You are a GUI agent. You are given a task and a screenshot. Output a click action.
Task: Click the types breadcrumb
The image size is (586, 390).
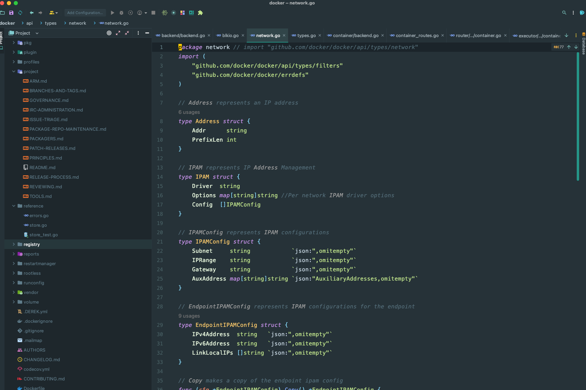[x=50, y=23]
